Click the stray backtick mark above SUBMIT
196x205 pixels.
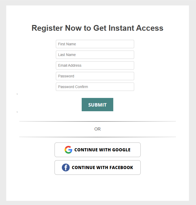coord(17,94)
